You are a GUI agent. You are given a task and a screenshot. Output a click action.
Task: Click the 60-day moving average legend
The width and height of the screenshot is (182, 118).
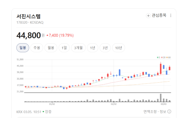[x=168, y=57]
